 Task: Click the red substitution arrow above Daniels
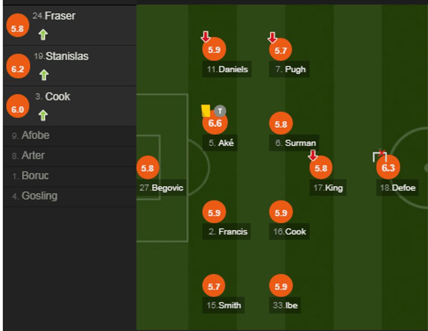click(206, 37)
